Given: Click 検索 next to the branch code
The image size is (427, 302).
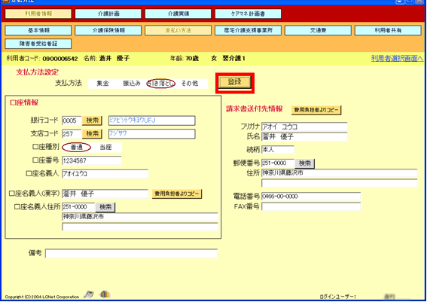Looking at the screenshot, I should coord(93,134).
